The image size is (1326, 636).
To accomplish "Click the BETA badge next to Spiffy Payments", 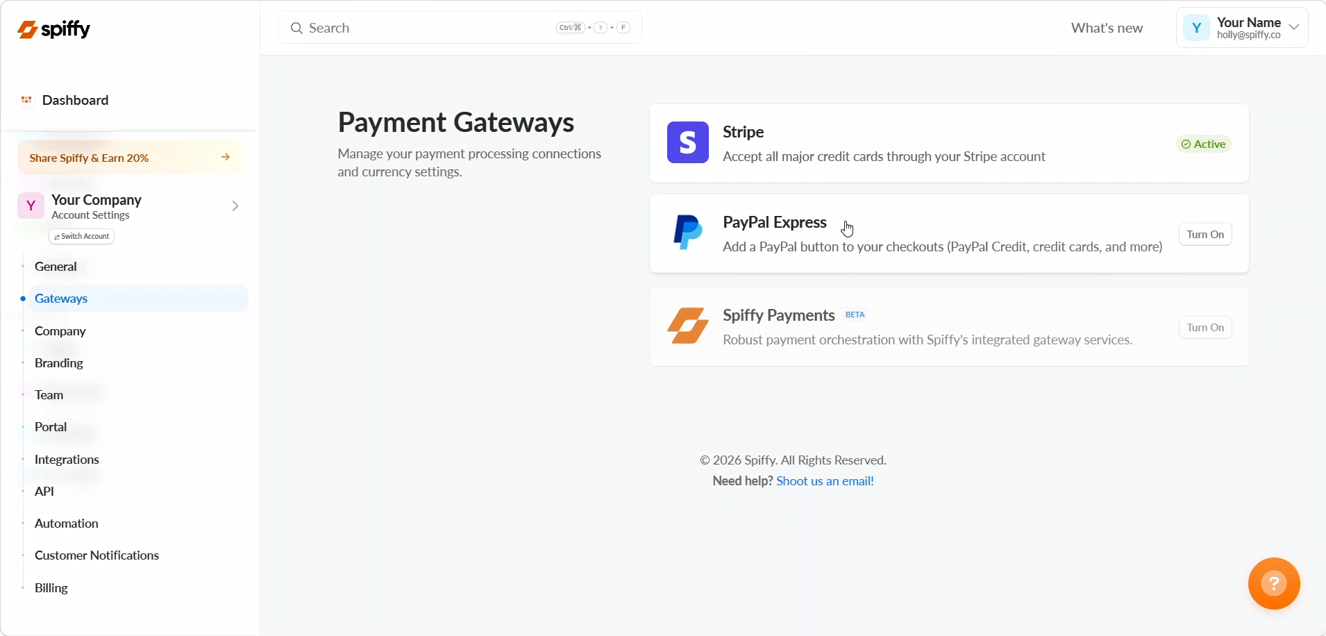I will click(x=855, y=315).
